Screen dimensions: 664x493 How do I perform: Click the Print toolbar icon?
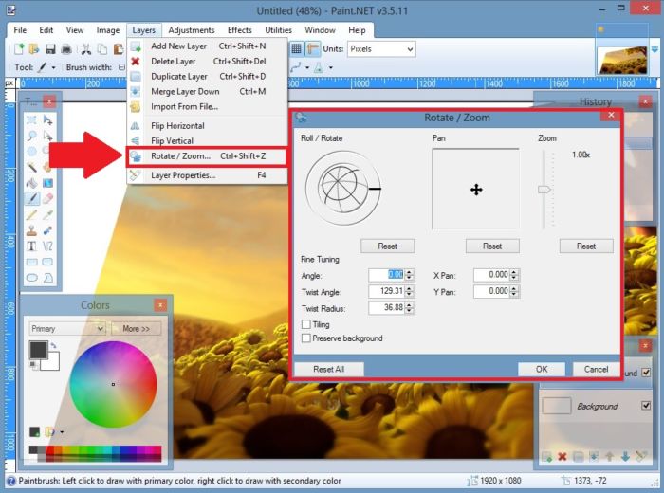[66, 49]
